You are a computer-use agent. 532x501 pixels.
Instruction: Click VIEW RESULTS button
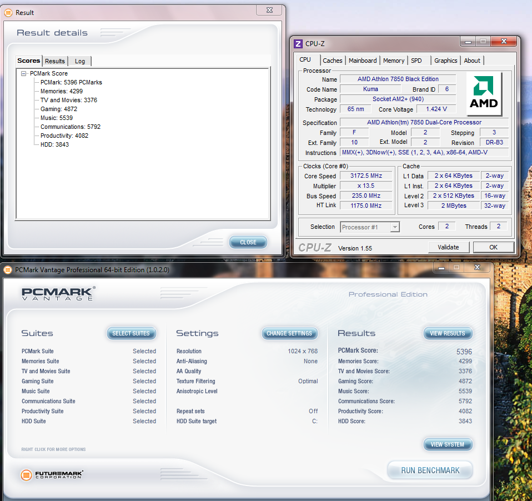coord(448,333)
